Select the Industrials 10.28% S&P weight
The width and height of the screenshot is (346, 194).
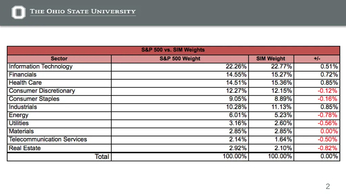236,107
